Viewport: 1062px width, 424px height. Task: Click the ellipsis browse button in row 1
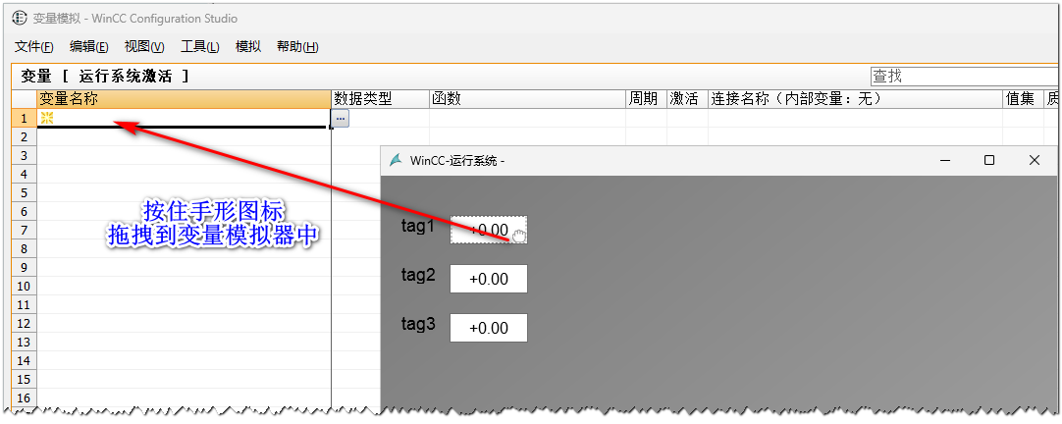pos(341,118)
